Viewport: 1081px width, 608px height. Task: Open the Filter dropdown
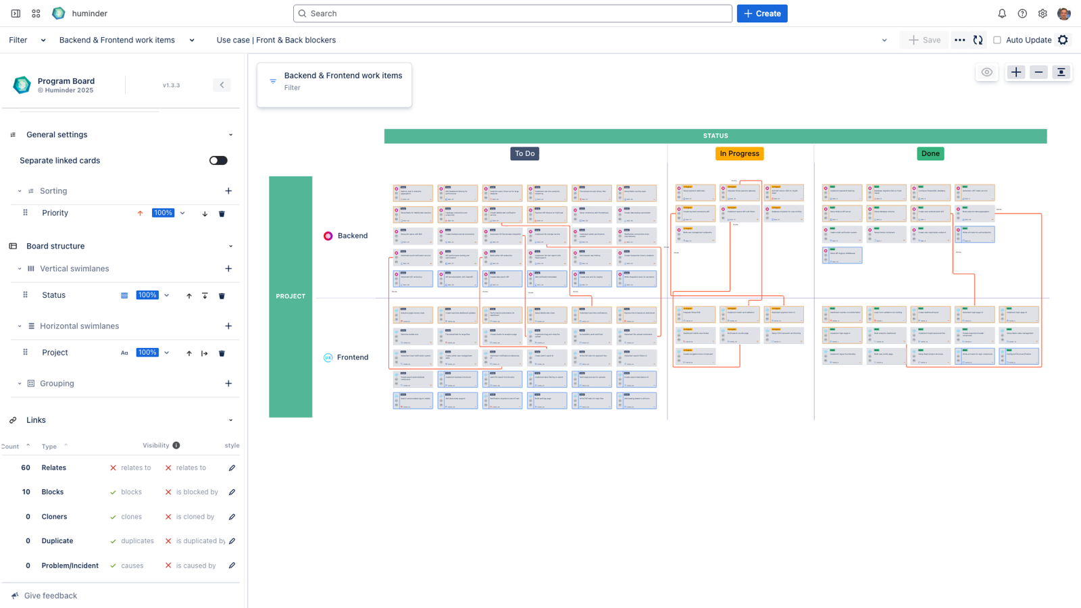[x=43, y=40]
